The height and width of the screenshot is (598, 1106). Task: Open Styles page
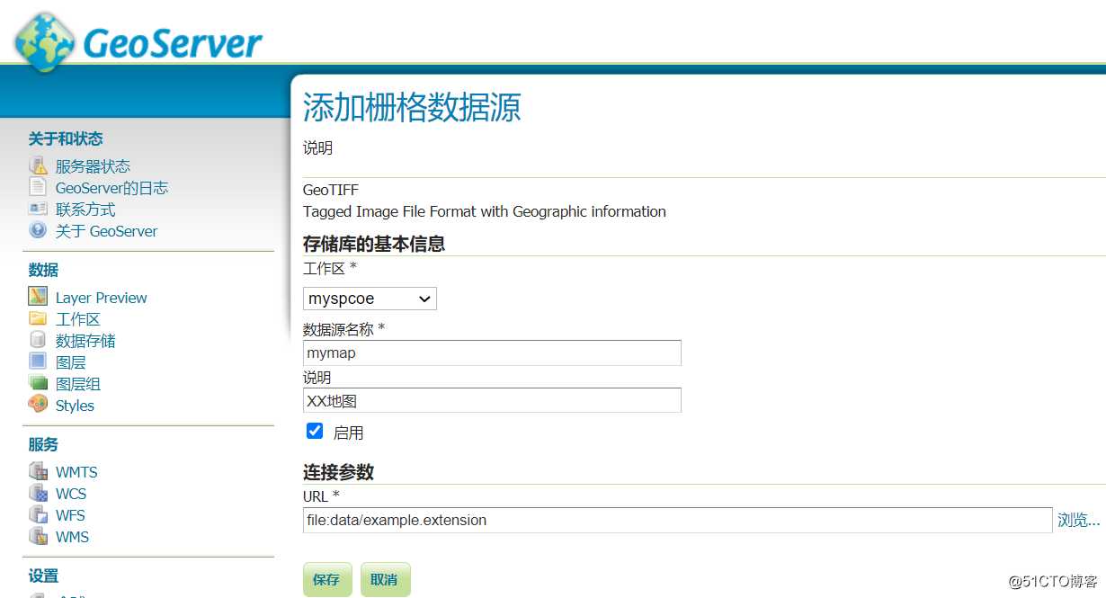click(75, 406)
